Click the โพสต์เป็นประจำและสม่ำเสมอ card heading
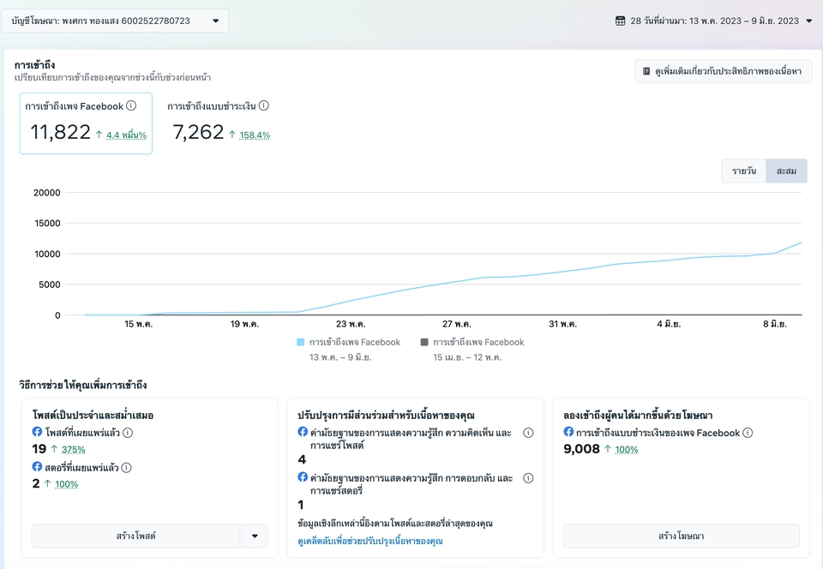Viewport: 823px width, 569px height. coord(93,416)
